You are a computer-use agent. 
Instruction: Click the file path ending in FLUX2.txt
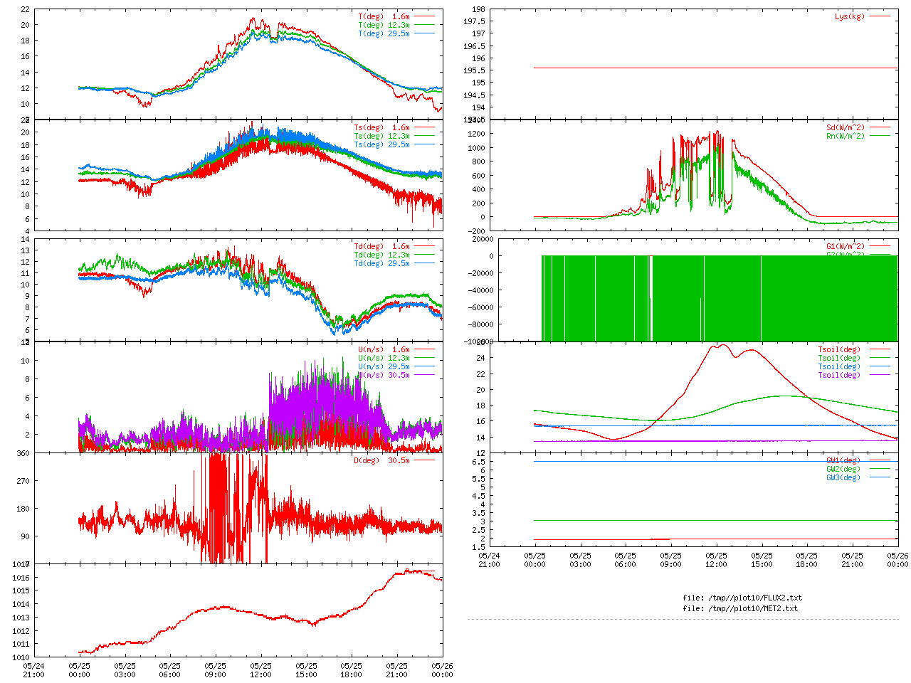(x=742, y=598)
